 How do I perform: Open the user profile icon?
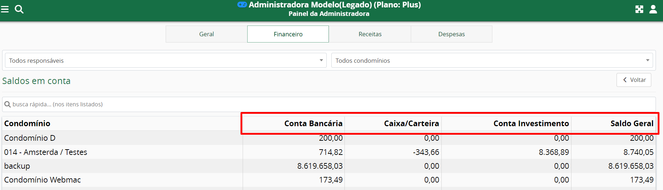pyautogui.click(x=653, y=9)
